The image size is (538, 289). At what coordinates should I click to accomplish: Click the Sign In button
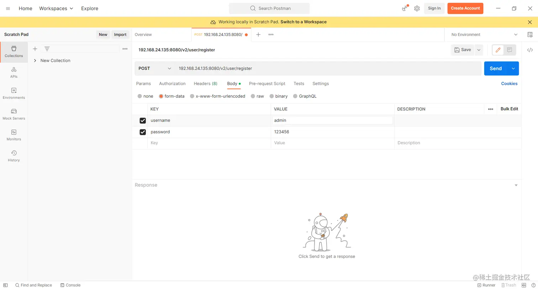tap(434, 8)
